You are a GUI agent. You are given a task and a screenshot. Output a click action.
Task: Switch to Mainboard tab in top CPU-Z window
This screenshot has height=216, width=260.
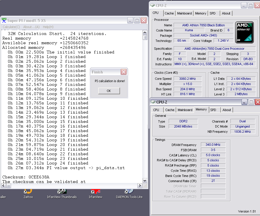coord(184,13)
